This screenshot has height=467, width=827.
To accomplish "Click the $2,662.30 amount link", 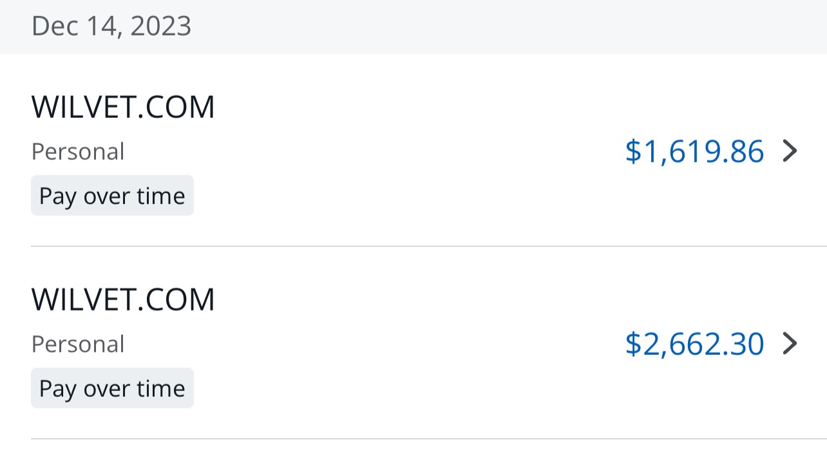I will click(x=694, y=344).
